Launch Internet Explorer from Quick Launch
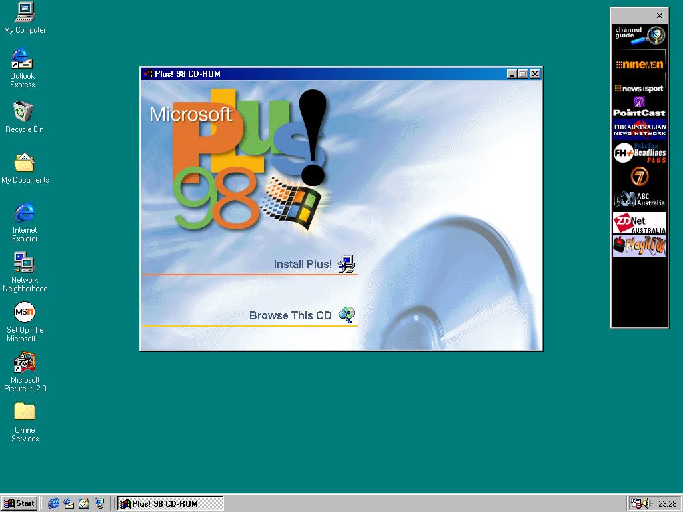Image resolution: width=683 pixels, height=512 pixels. point(53,503)
